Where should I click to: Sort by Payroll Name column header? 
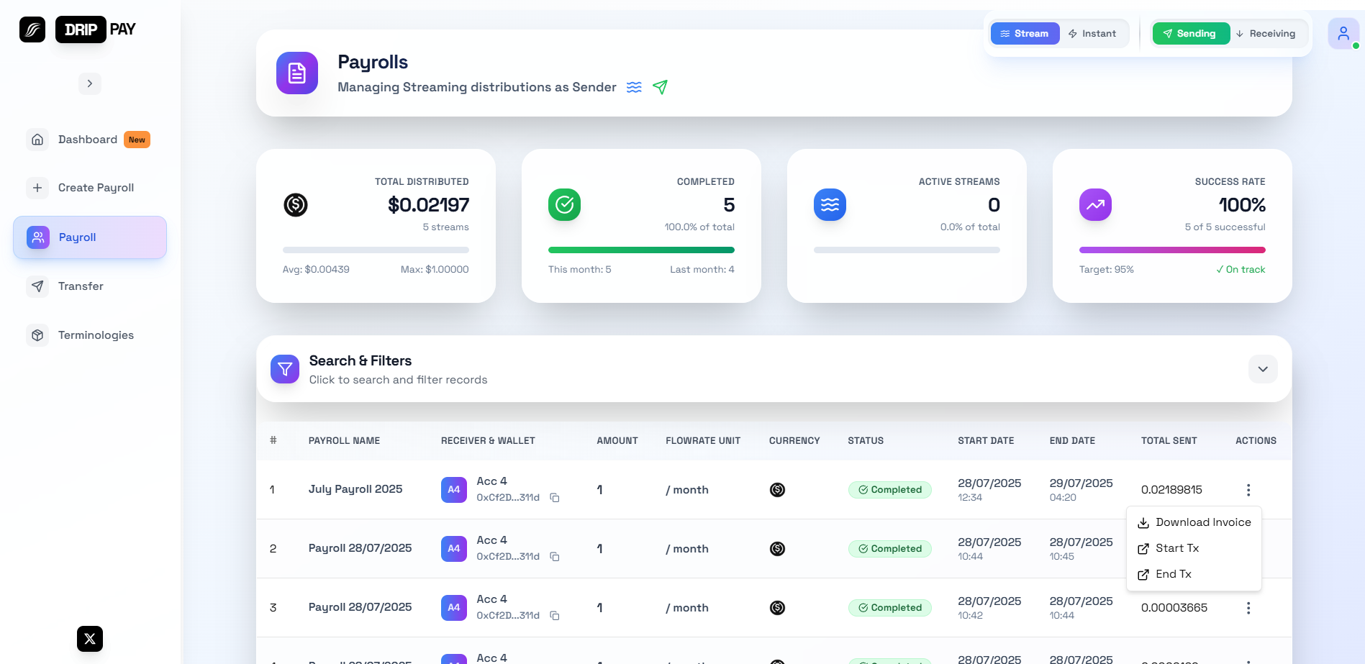[344, 441]
